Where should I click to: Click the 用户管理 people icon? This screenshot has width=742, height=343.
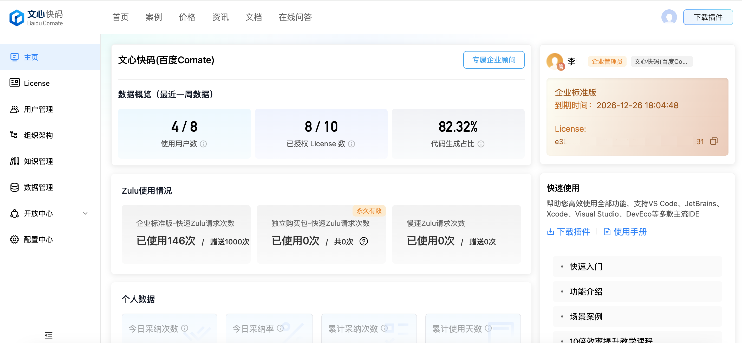(14, 109)
